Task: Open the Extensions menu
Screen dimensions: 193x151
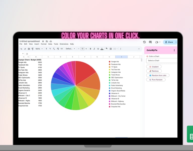Action: coord(64,44)
